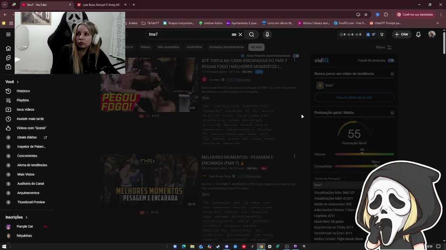Open more options for ATÉ TORTA NA CARA video
The image size is (446, 250).
point(294,60)
